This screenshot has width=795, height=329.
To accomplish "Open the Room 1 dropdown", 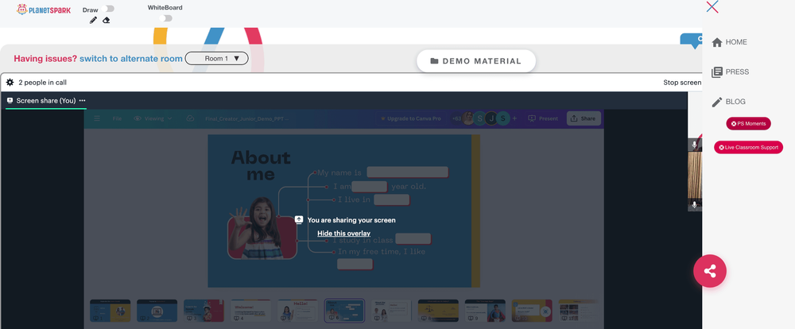I will pos(216,58).
